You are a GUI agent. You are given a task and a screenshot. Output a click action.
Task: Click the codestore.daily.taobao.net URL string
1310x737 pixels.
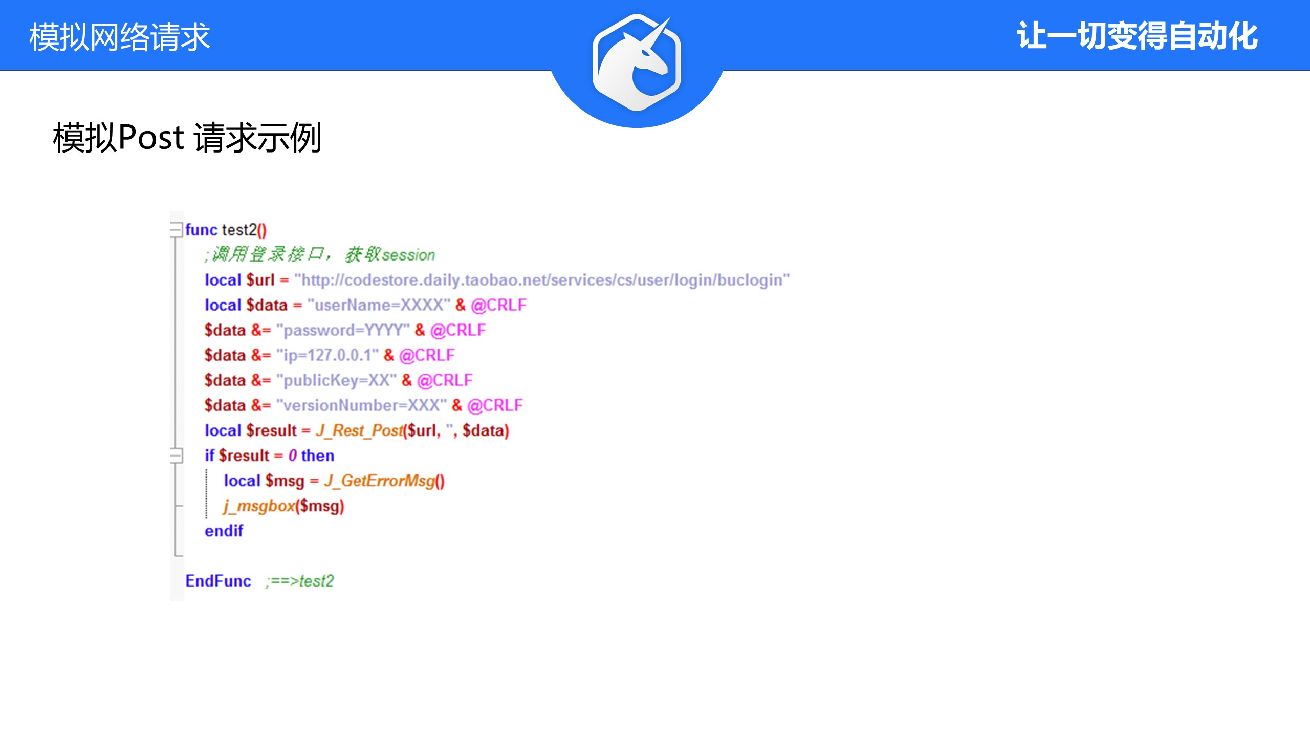[541, 280]
